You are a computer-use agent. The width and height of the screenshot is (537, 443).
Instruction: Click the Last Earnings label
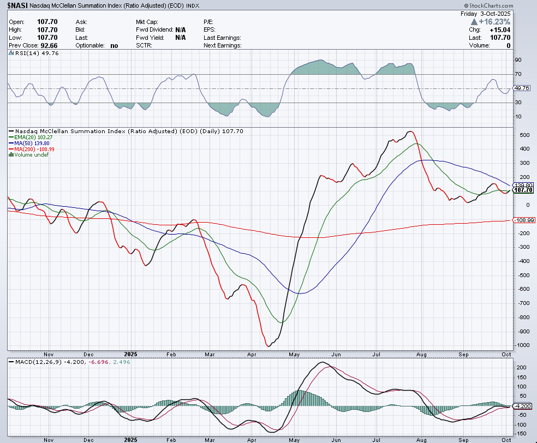pos(222,38)
